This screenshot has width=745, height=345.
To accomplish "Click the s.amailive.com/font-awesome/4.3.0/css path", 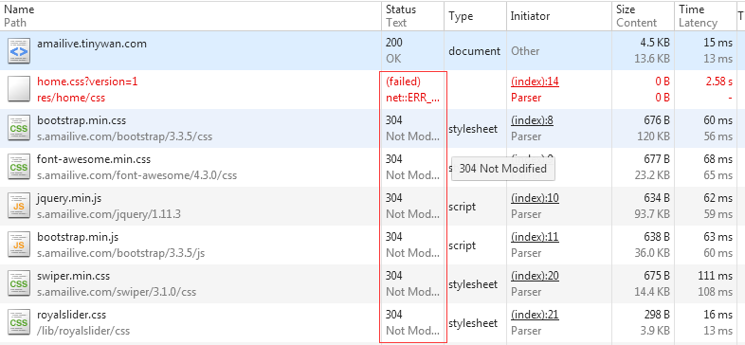I will pos(136,175).
